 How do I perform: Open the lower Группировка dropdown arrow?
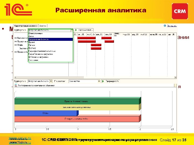coord(51,81)
